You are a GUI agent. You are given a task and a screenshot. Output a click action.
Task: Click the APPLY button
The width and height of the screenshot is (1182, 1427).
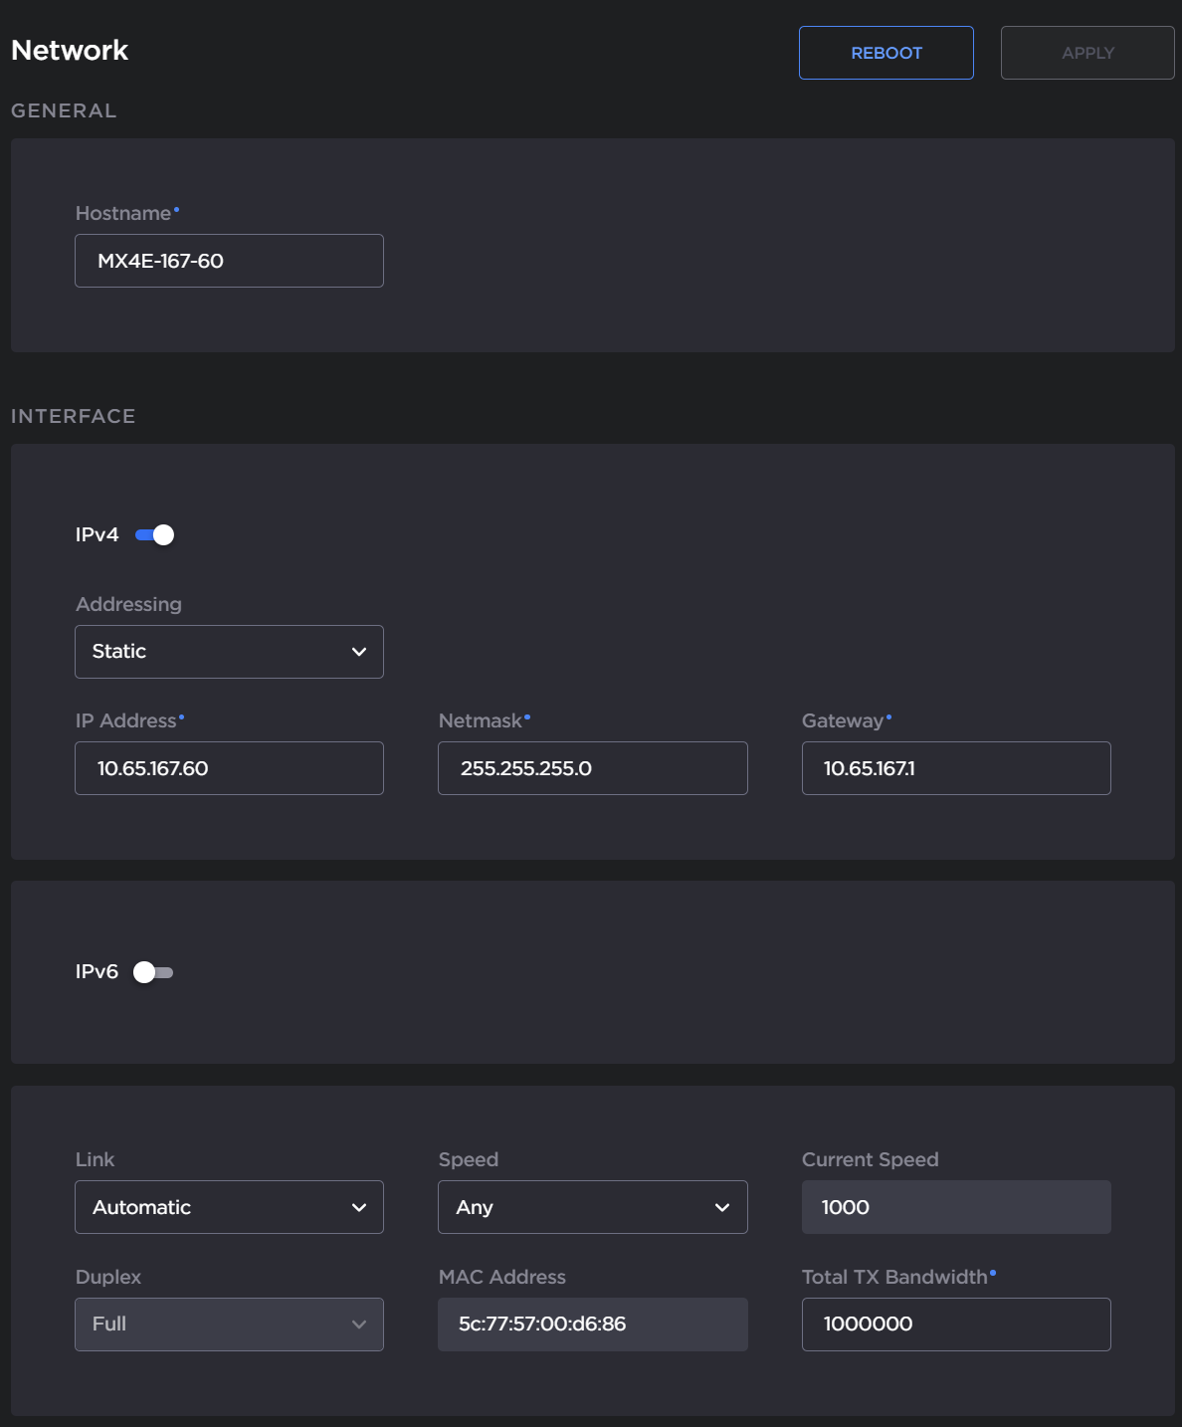[x=1087, y=53]
